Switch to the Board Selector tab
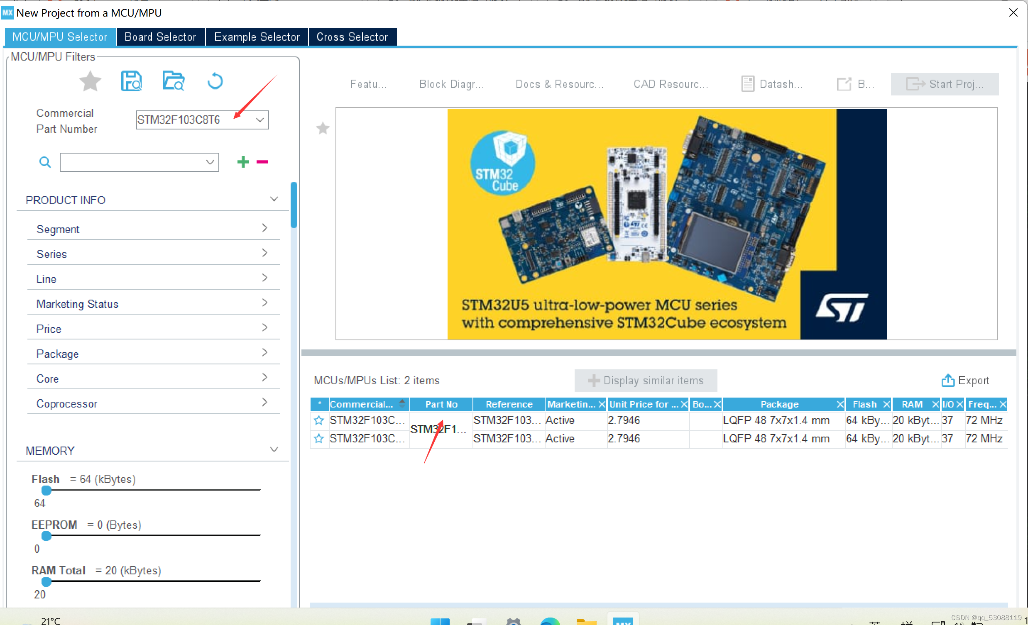Image resolution: width=1028 pixels, height=625 pixels. 161,37
